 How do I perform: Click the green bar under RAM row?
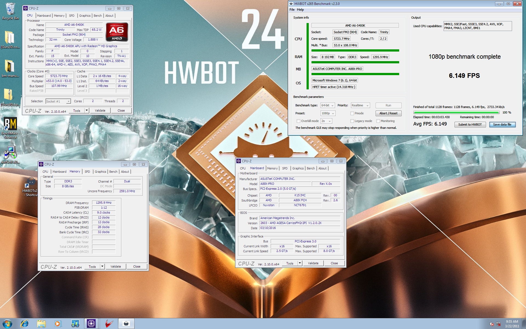tap(355, 62)
